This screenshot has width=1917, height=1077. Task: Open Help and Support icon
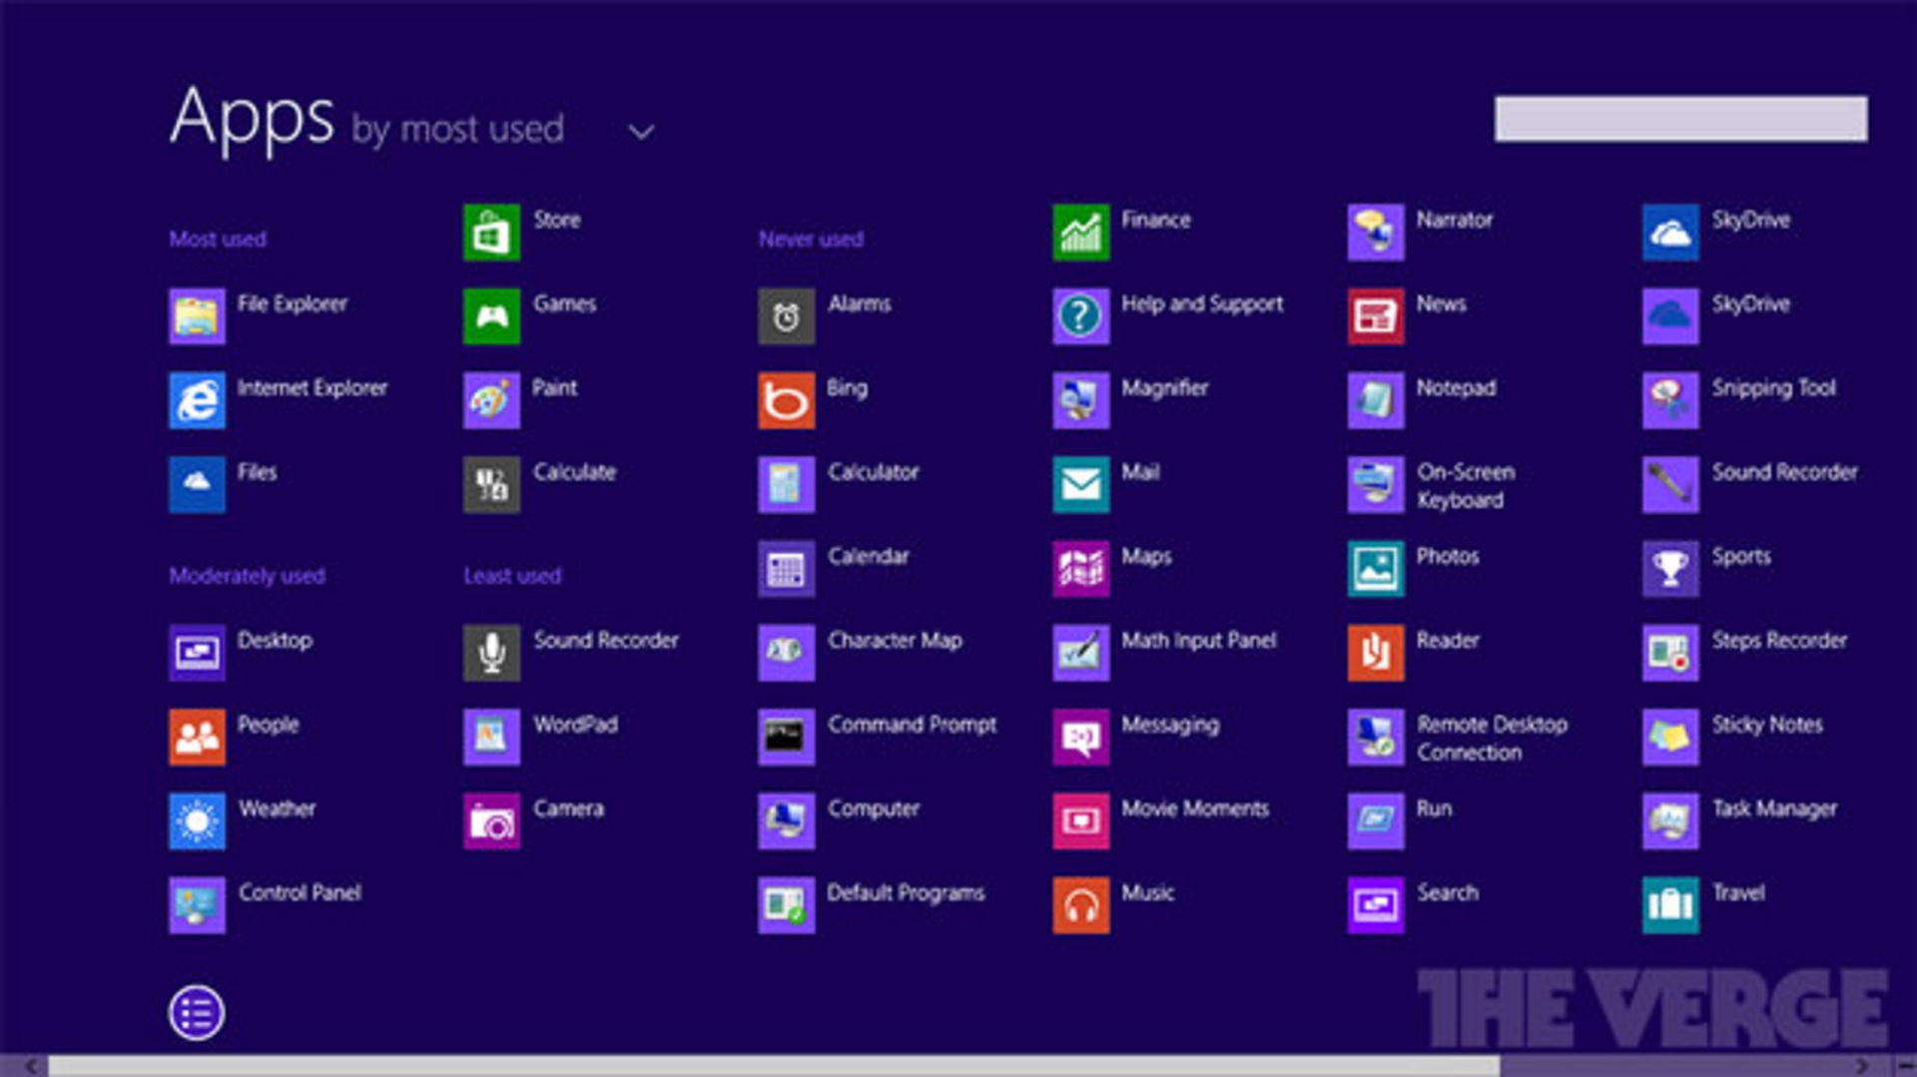coord(1080,316)
